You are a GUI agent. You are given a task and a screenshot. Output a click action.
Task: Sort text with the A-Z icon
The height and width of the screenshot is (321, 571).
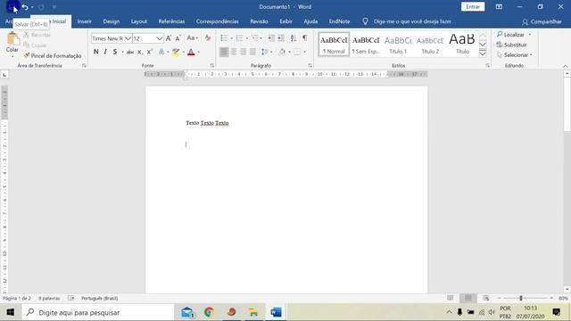pyautogui.click(x=294, y=38)
